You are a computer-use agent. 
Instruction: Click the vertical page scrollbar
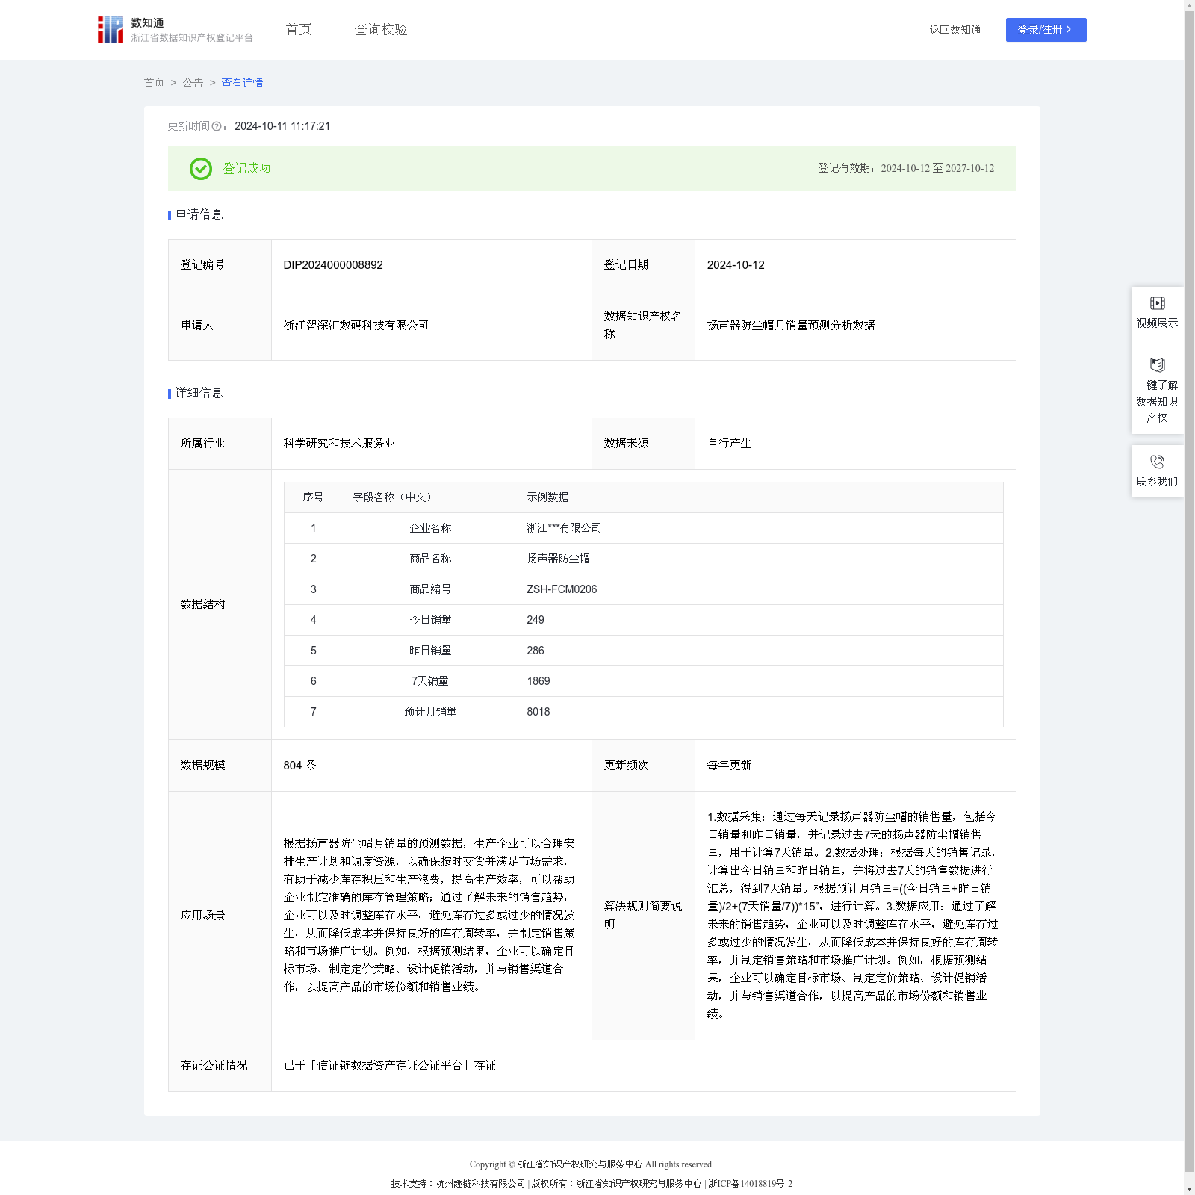coord(1189,523)
